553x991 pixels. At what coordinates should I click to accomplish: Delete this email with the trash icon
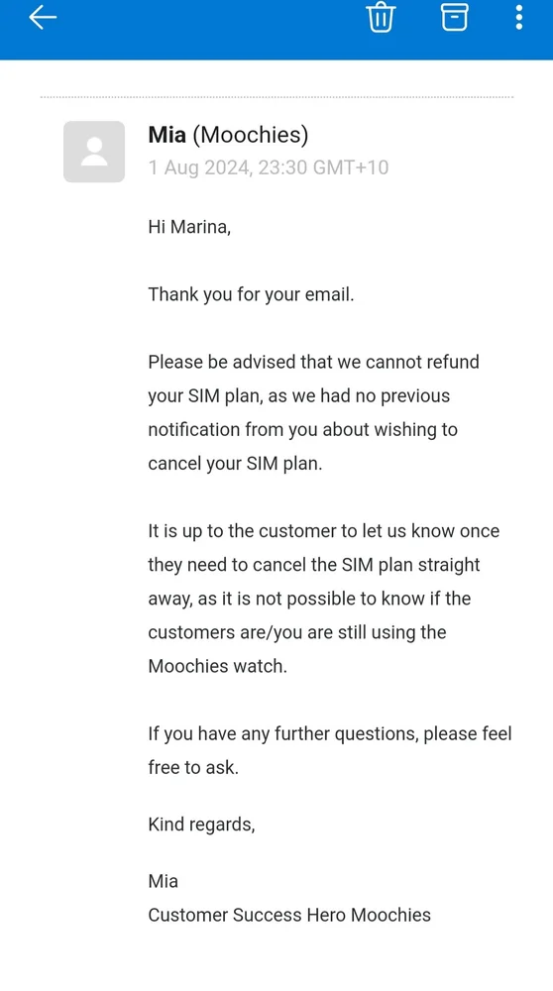pos(381,18)
